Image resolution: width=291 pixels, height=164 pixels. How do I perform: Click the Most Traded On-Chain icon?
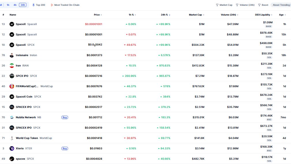tap(52, 5)
